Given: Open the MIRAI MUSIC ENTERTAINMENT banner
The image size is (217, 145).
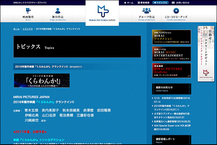Looking at the screenshot, I should (172, 53).
